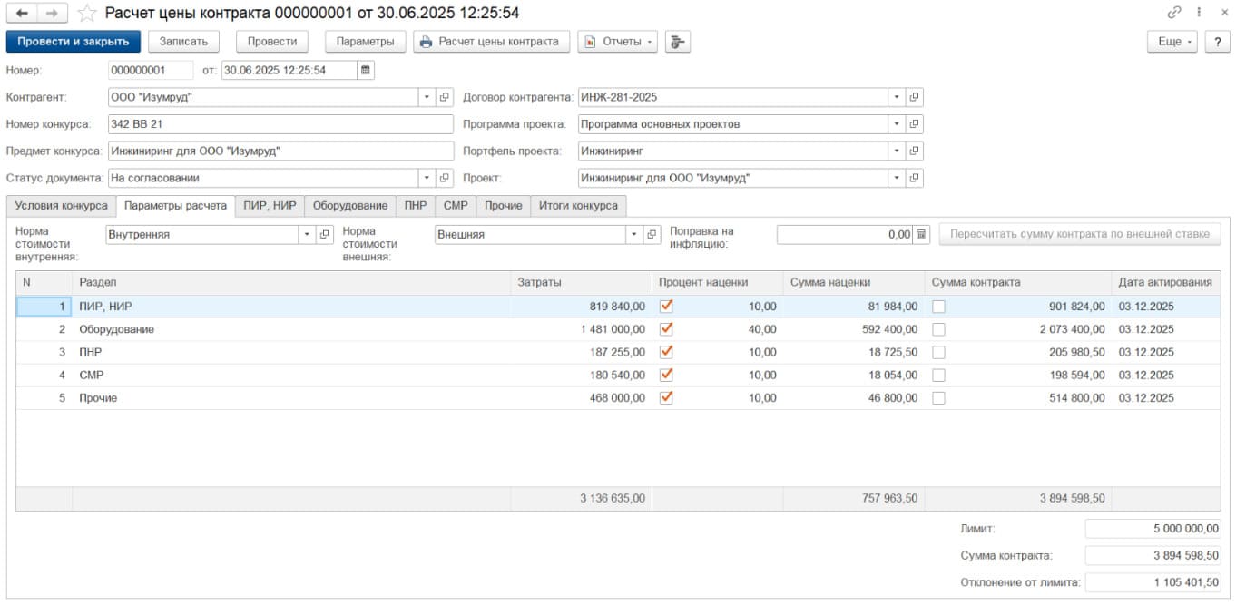Print via Расчет цены контракта printer button
Viewport: 1236px width, 605px height.
click(492, 41)
